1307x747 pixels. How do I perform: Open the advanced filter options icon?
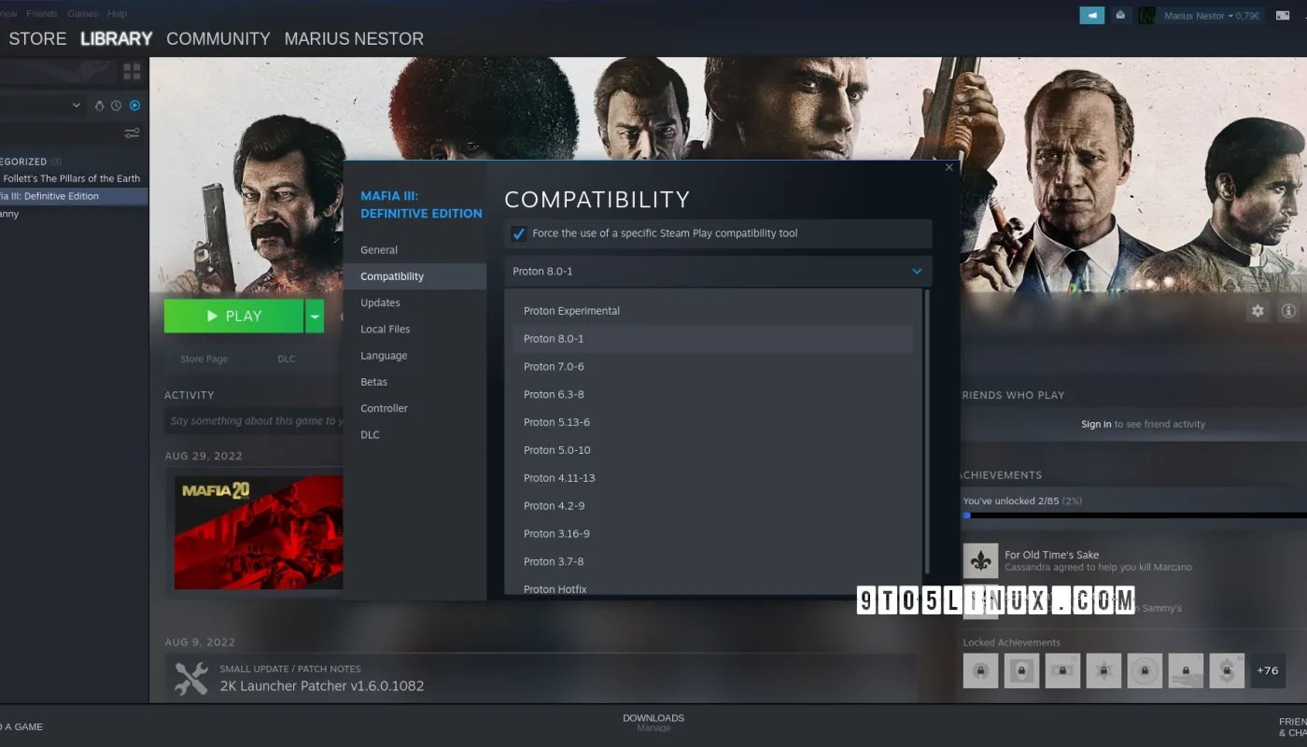tap(132, 133)
